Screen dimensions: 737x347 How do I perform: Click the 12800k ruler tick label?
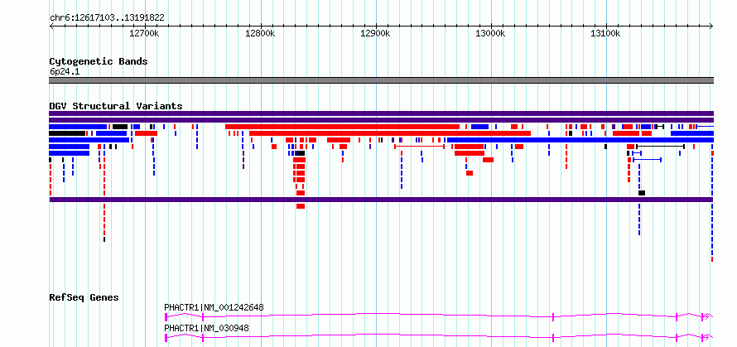[x=260, y=33]
